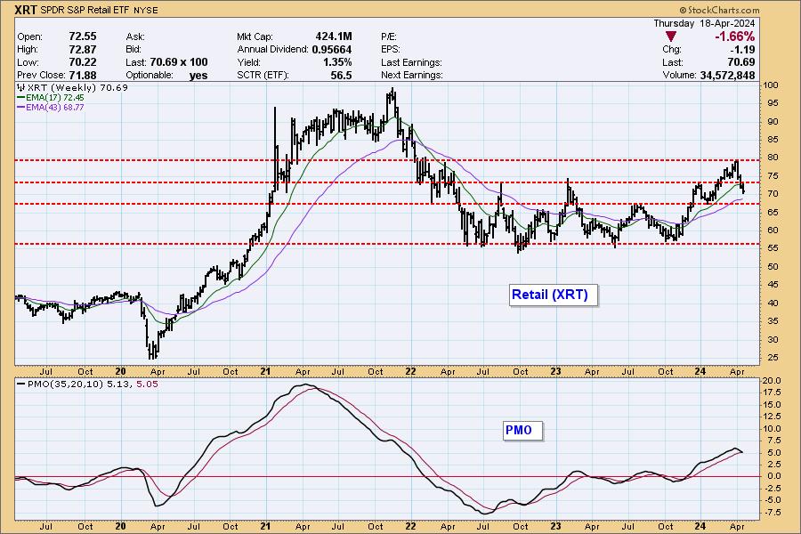Open the StockCharts.com copyright link
Viewport: 801px width, 534px height.
pos(719,10)
